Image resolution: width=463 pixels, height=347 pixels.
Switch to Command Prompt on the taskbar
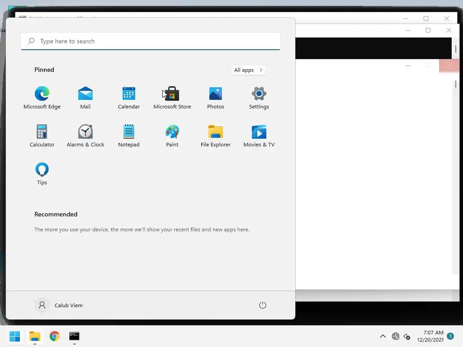point(75,336)
